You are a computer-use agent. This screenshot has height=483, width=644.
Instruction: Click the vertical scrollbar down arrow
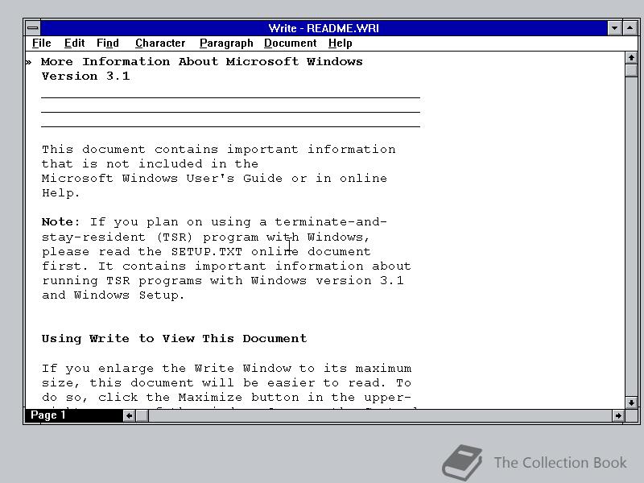(631, 402)
